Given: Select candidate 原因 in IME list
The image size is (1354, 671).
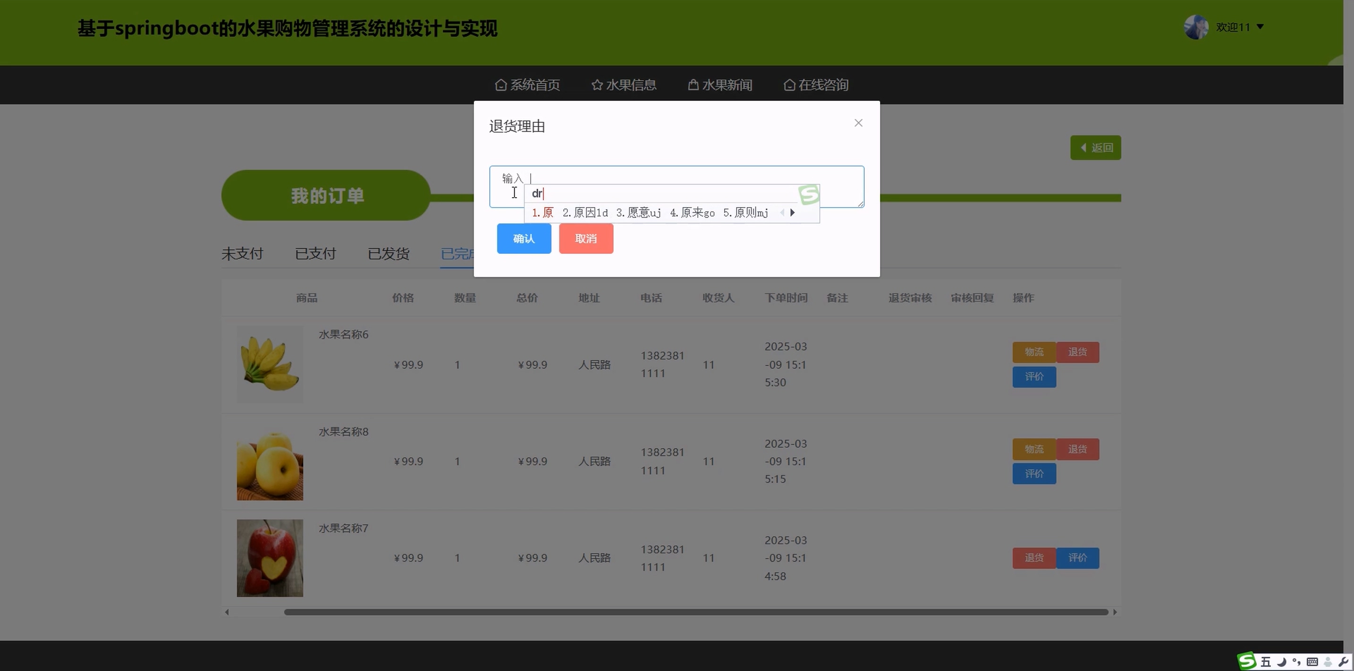Looking at the screenshot, I should pos(585,213).
